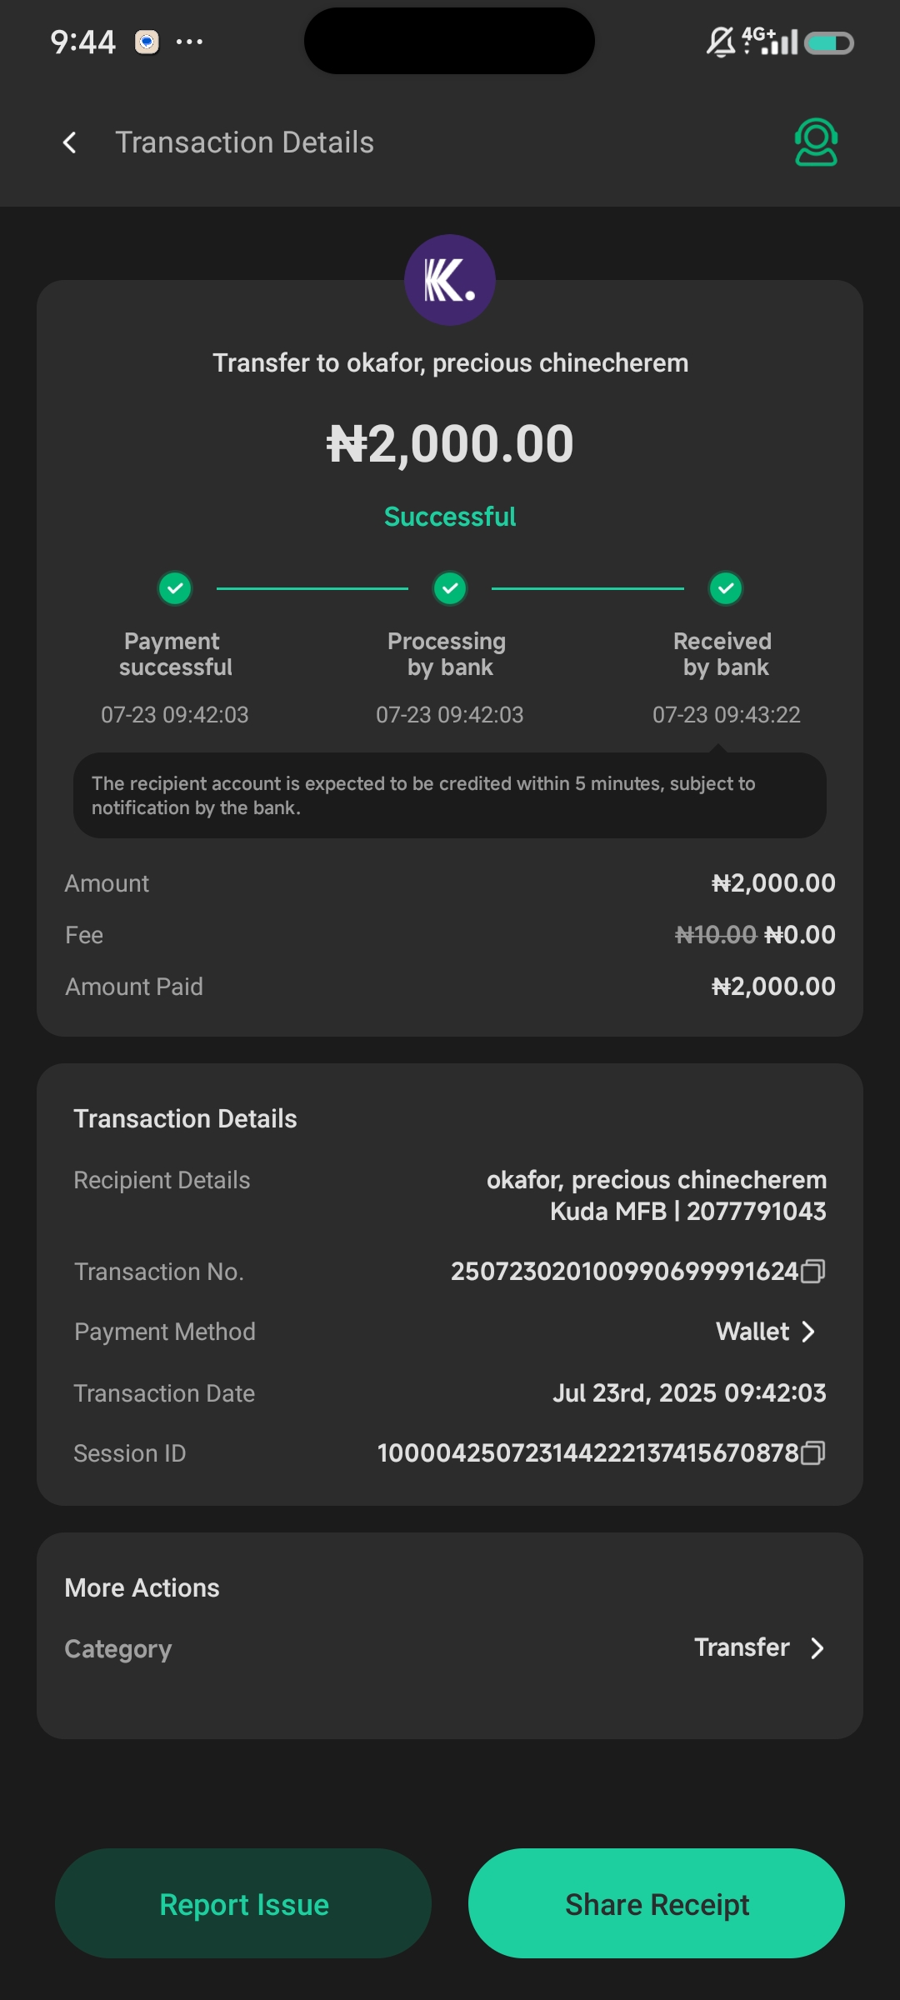Tap the More Actions section heading

pos(142,1587)
